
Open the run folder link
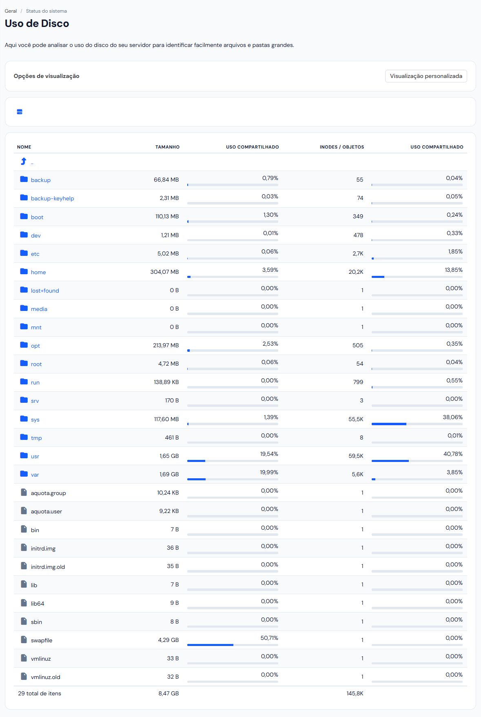coord(35,382)
